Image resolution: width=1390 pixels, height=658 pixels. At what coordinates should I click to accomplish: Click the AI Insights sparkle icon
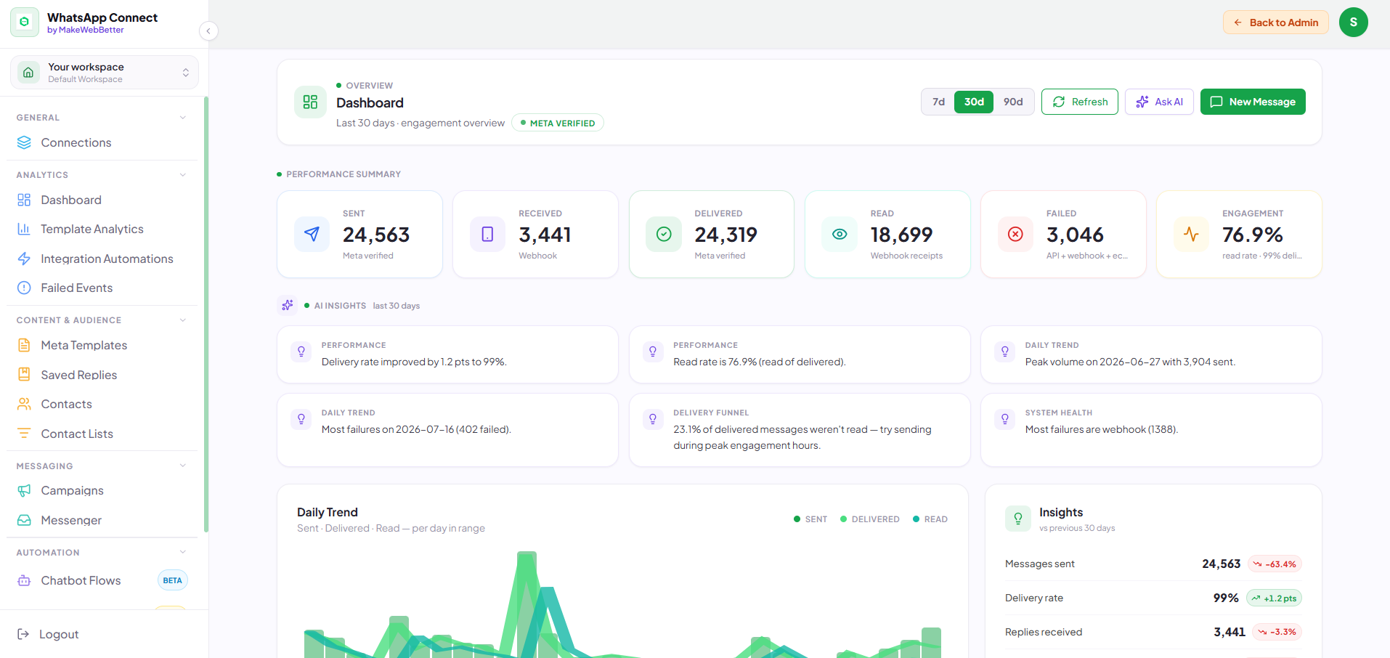click(288, 305)
